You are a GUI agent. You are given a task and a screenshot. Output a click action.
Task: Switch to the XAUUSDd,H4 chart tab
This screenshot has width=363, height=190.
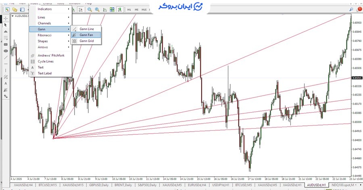[23, 185]
